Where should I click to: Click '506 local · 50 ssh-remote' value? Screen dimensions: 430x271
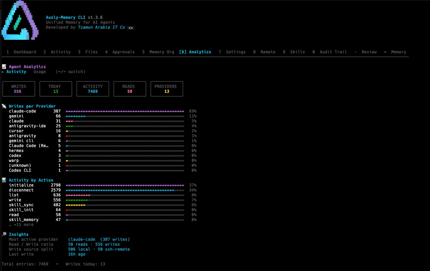(99, 249)
